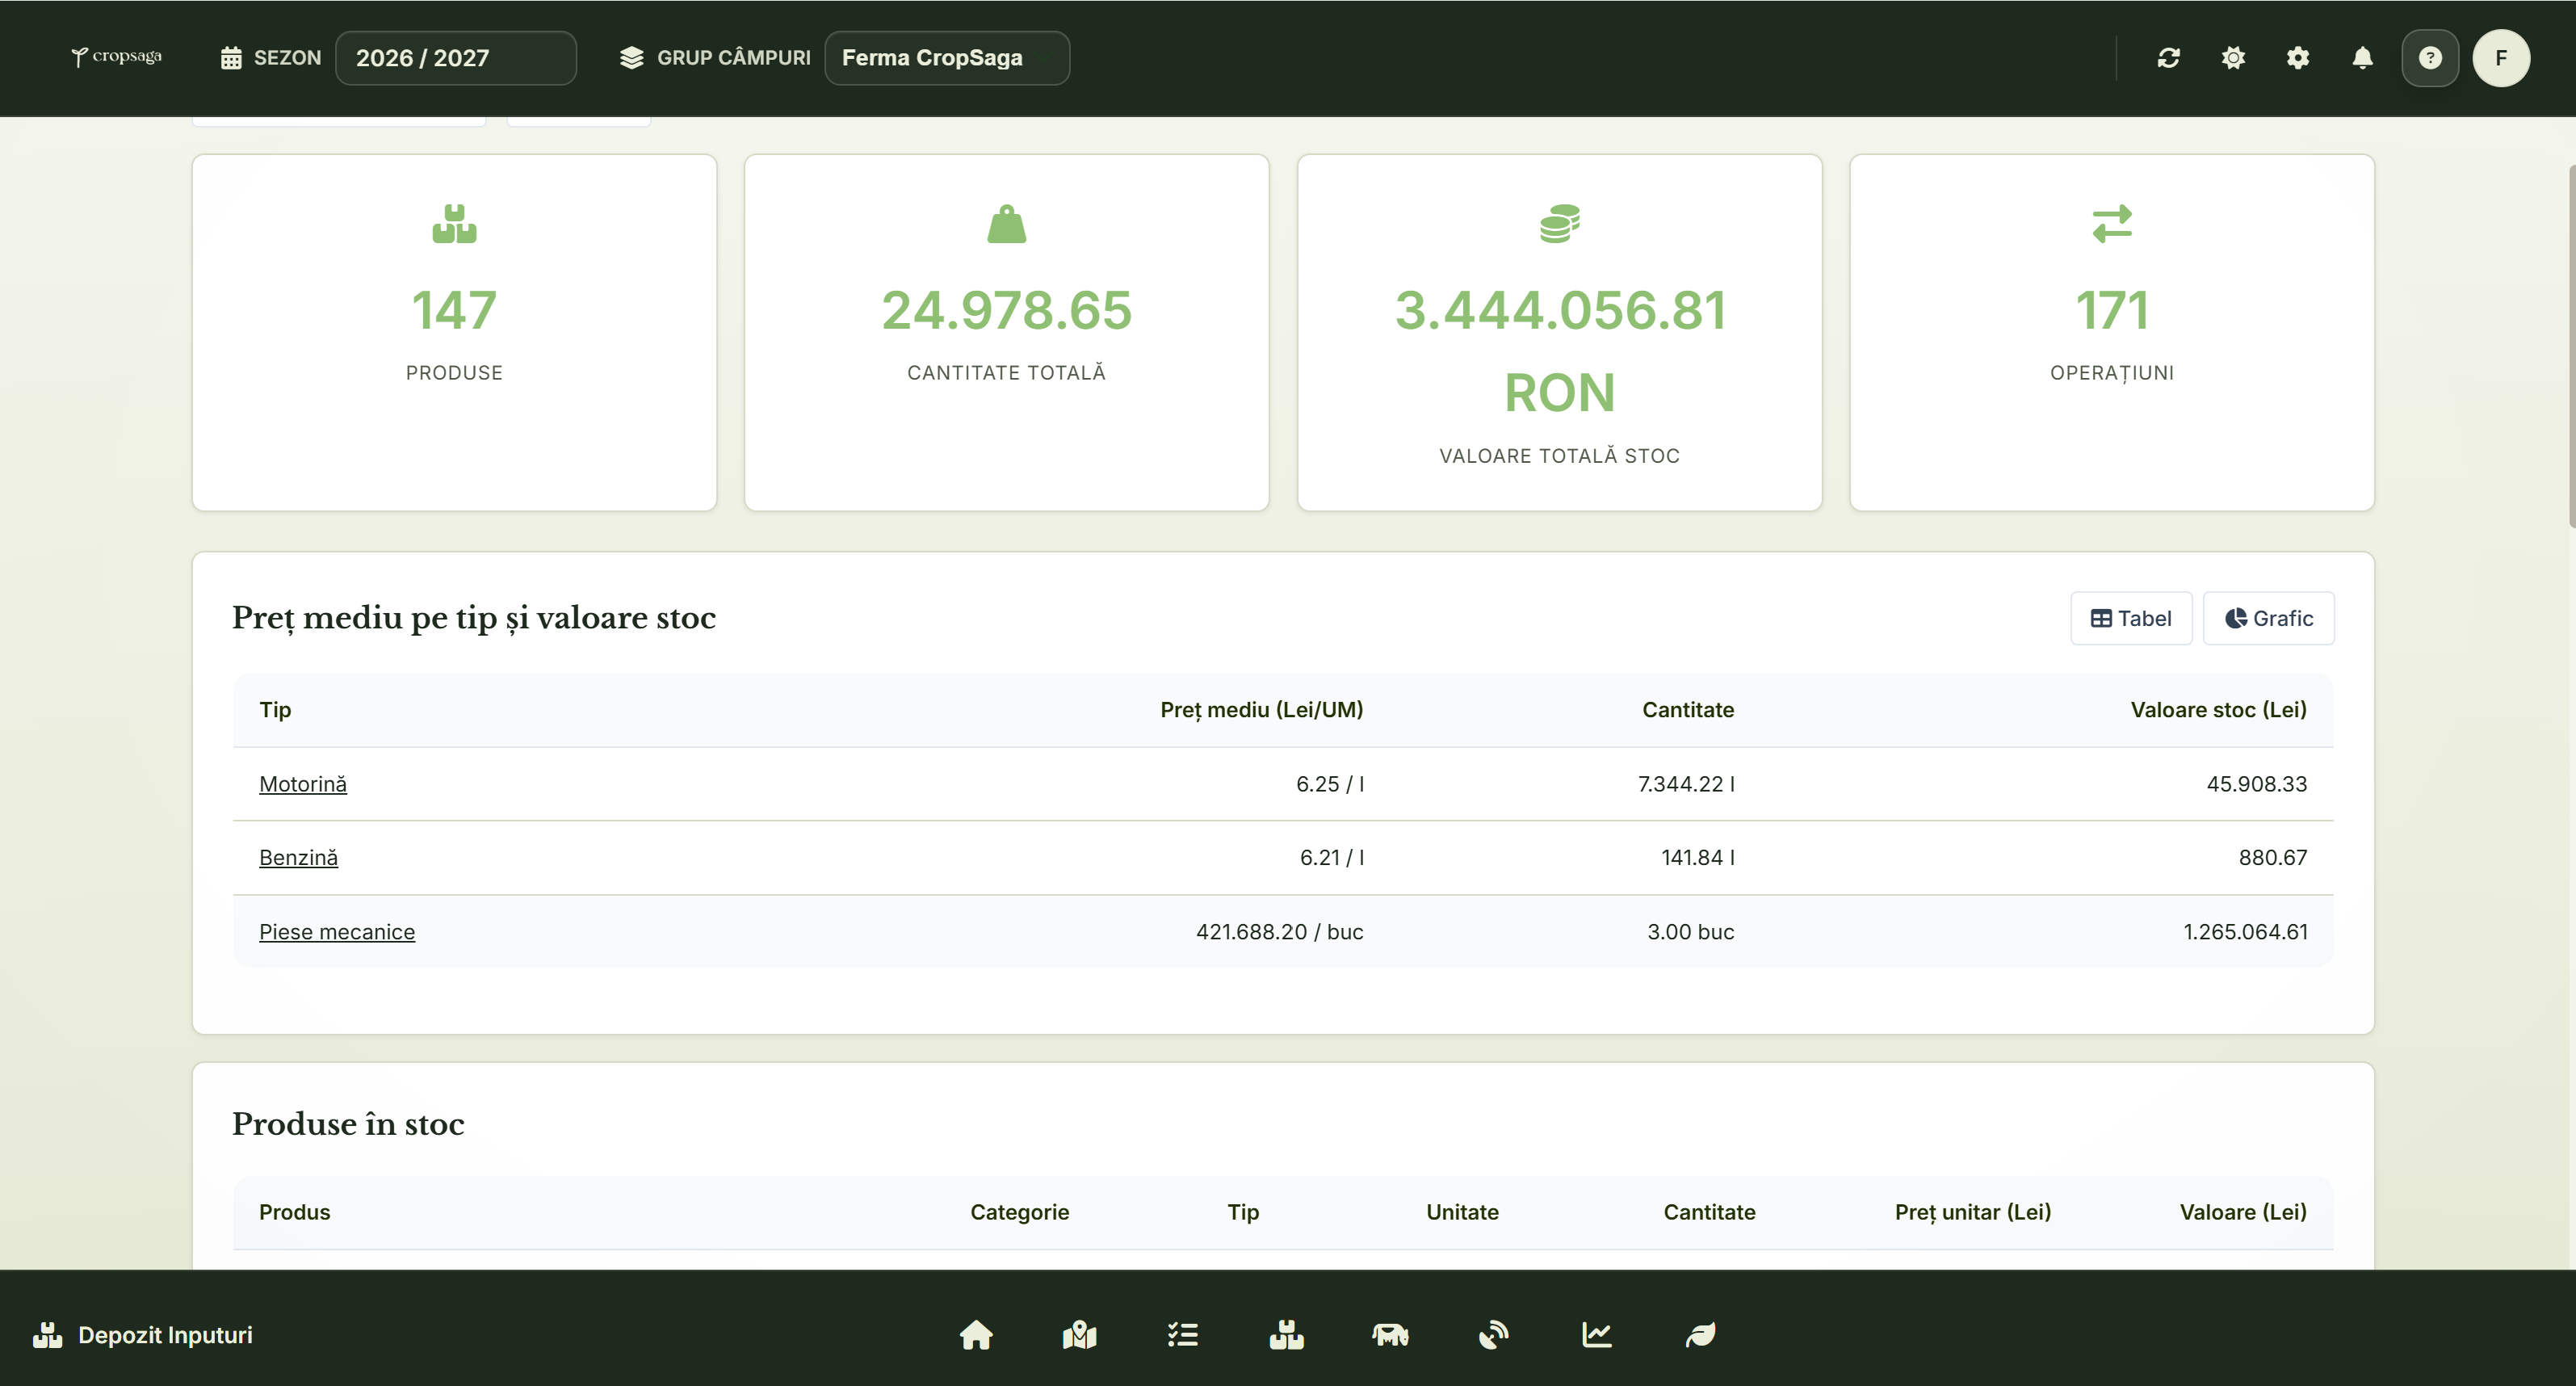Go to home icon in bottom bar
2576x1386 pixels.
point(976,1335)
